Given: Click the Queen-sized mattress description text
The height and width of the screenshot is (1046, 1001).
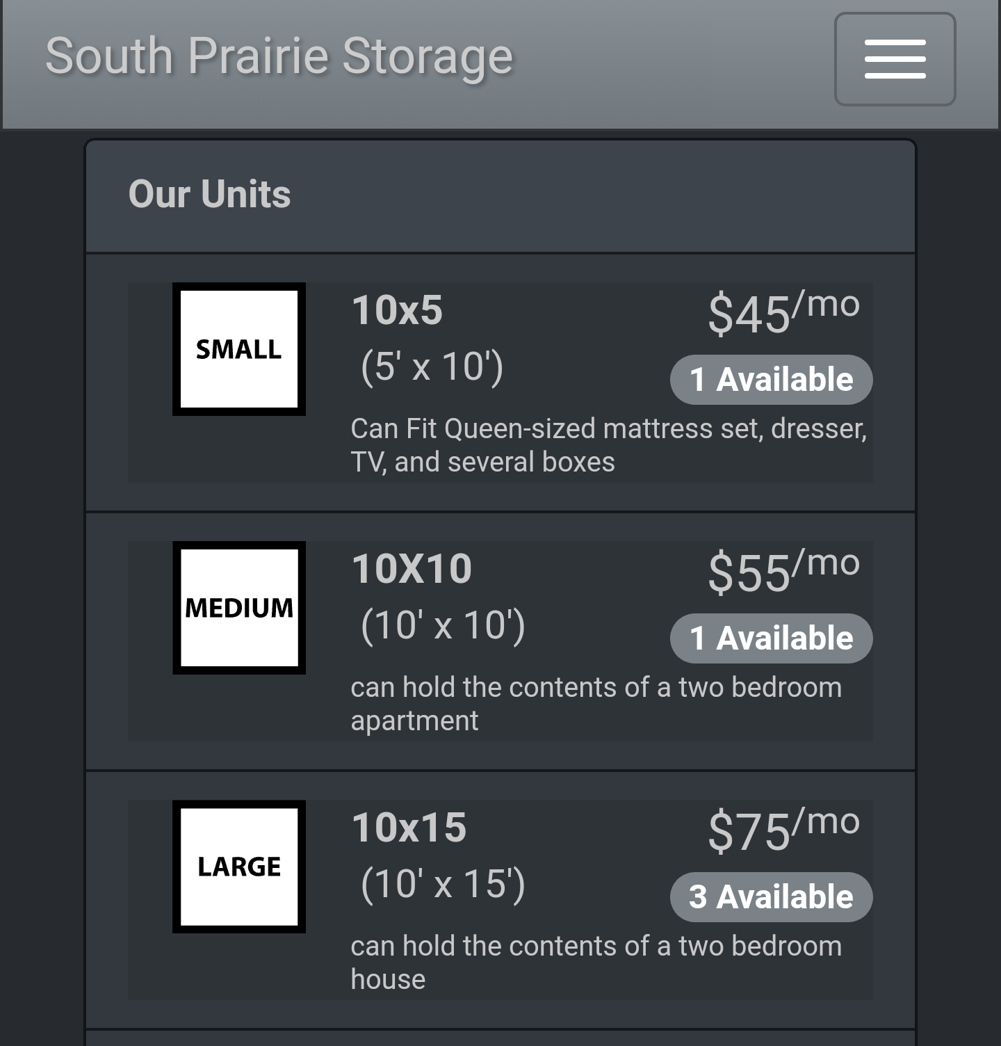Looking at the screenshot, I should (608, 445).
